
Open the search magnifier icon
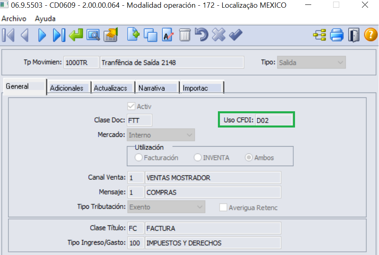point(93,35)
